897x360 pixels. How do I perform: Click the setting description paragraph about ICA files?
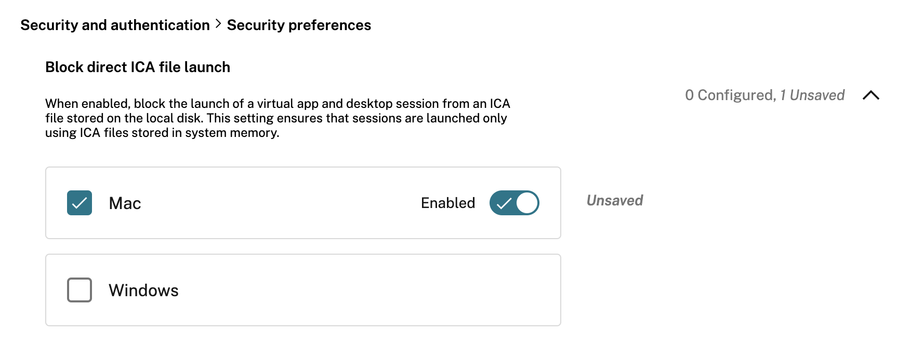click(278, 118)
